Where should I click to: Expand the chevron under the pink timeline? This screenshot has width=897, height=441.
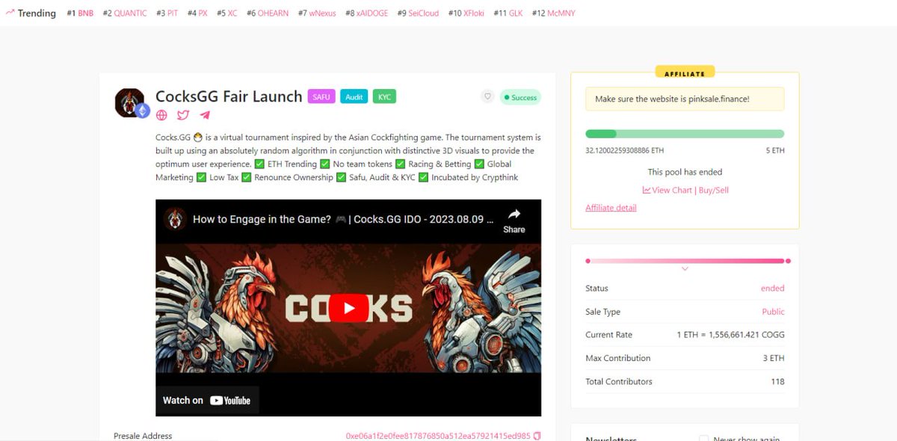click(x=685, y=269)
